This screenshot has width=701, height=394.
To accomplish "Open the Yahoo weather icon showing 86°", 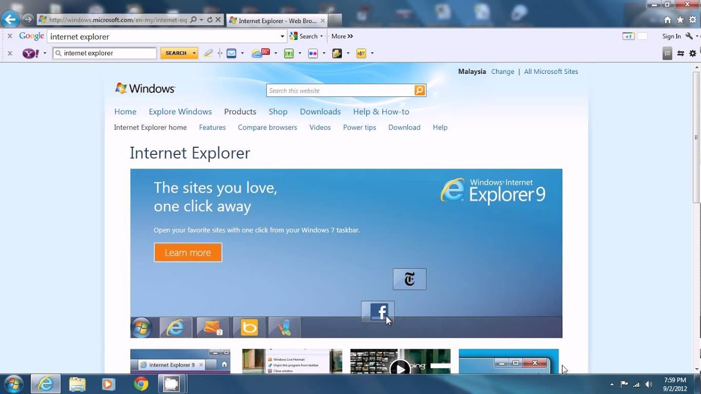I will pyautogui.click(x=261, y=53).
